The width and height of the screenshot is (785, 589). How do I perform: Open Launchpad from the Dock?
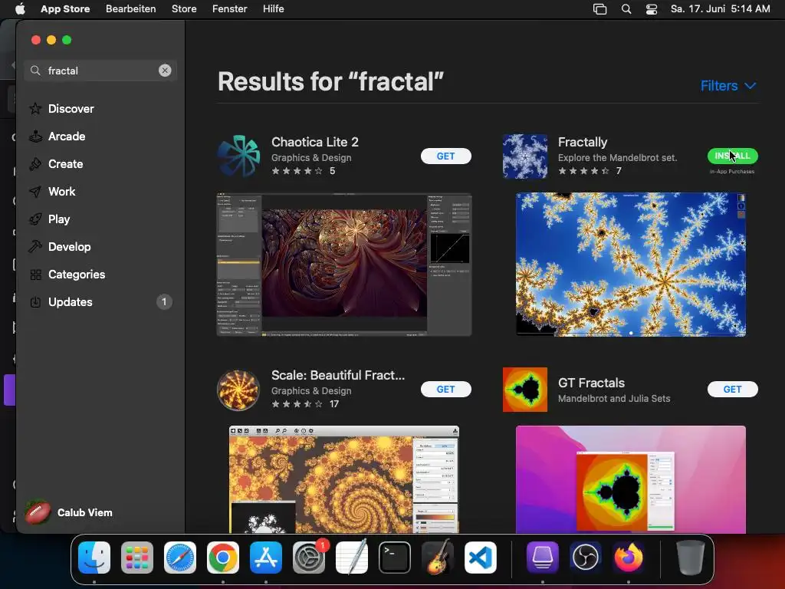(137, 558)
